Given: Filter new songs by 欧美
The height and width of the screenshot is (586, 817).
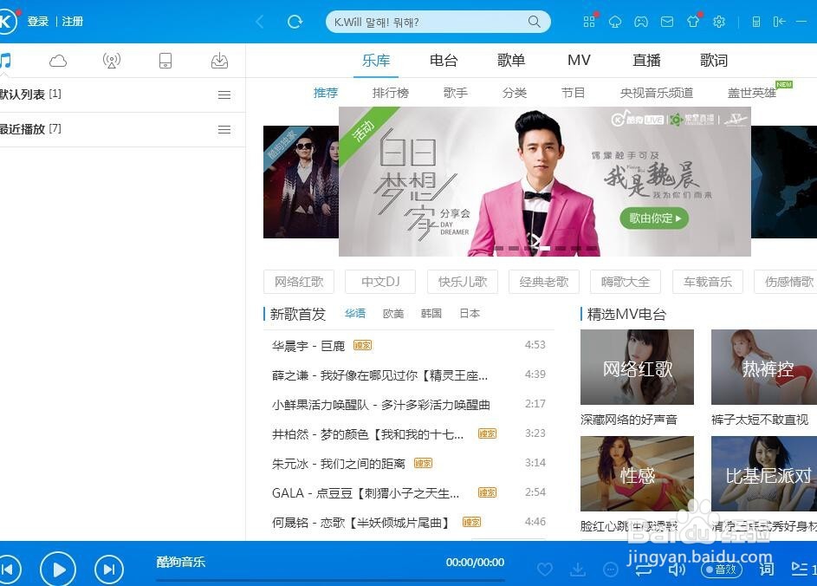Looking at the screenshot, I should tap(393, 313).
